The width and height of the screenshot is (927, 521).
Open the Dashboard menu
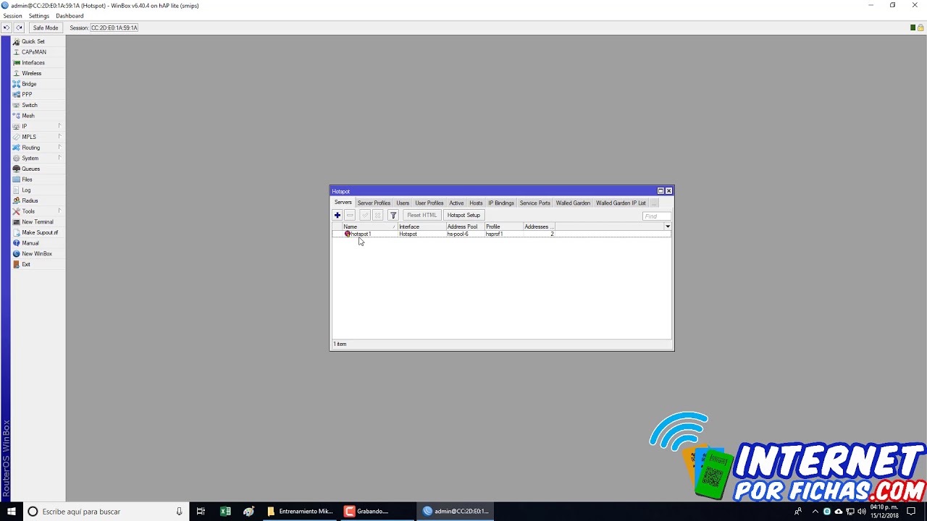point(70,16)
